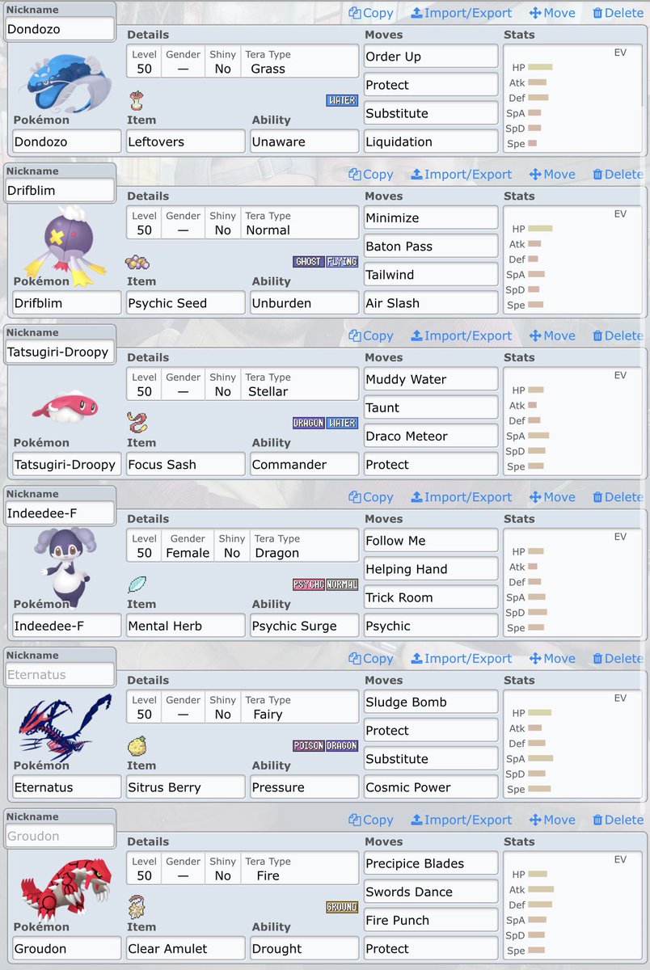The width and height of the screenshot is (650, 970).
Task: Click Eternatus's Poison type badge
Action: [x=309, y=746]
